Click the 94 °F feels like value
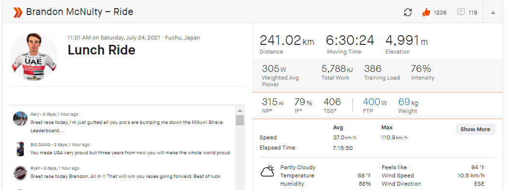This screenshot has height=190, width=506. point(477,167)
